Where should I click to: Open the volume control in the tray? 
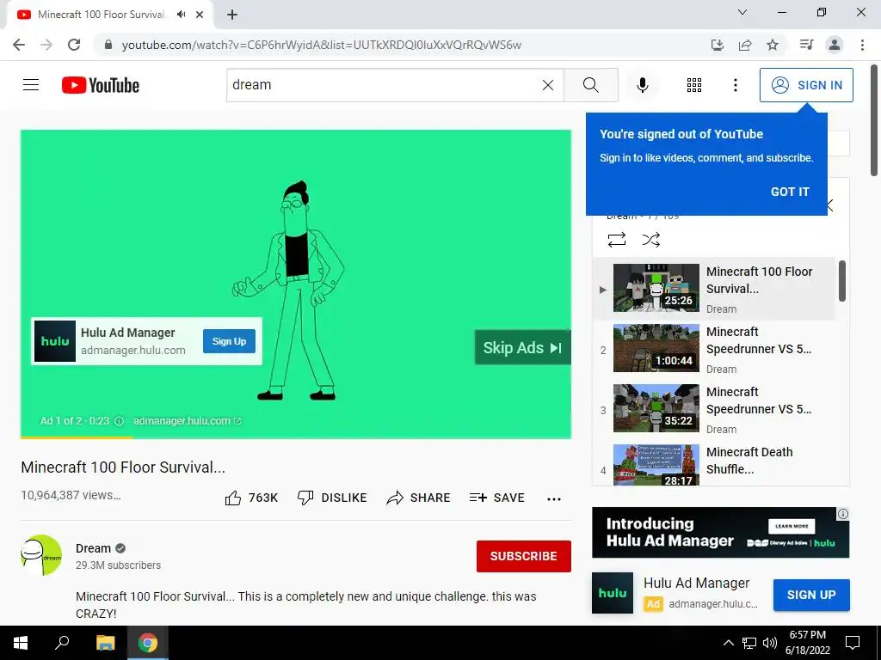[770, 643]
